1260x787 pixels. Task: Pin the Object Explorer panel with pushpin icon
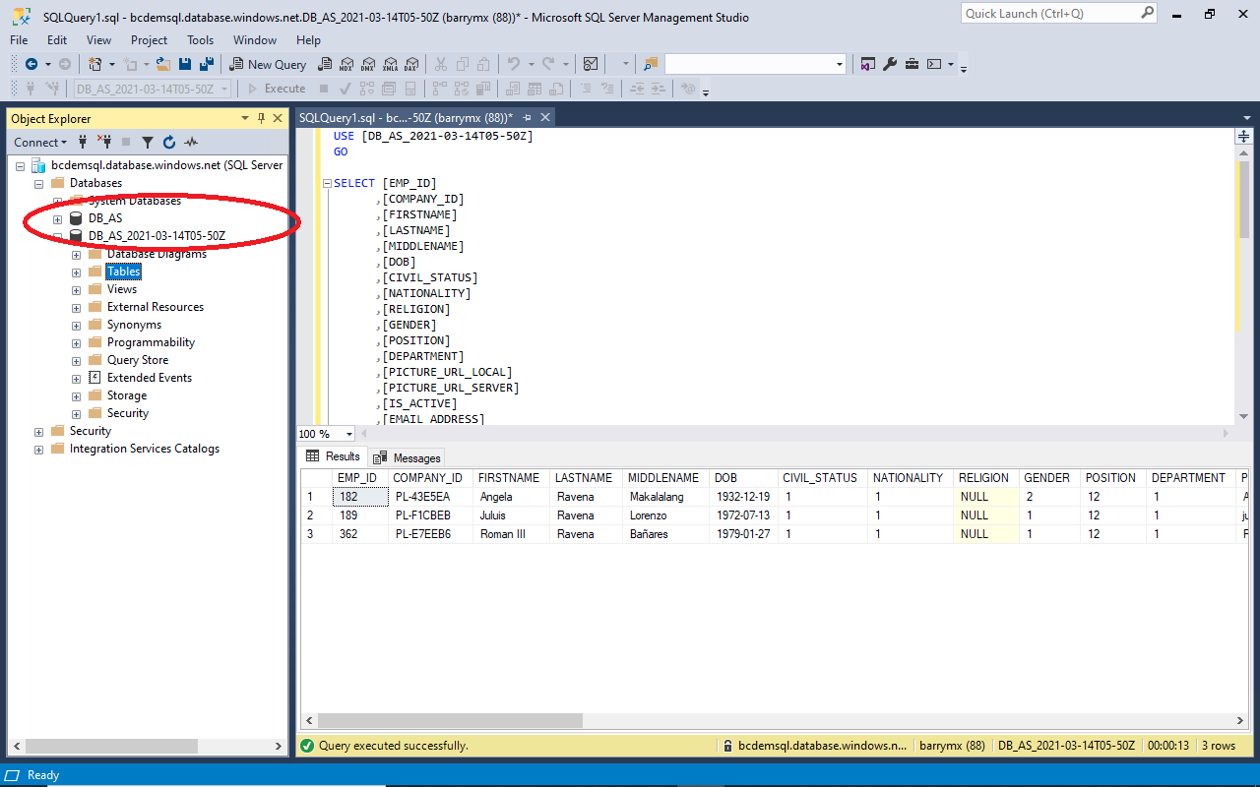(x=262, y=118)
